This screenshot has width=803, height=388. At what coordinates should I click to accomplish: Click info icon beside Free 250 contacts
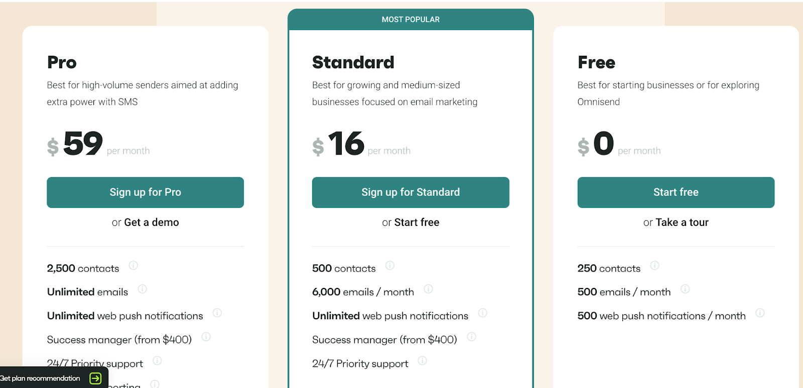654,266
